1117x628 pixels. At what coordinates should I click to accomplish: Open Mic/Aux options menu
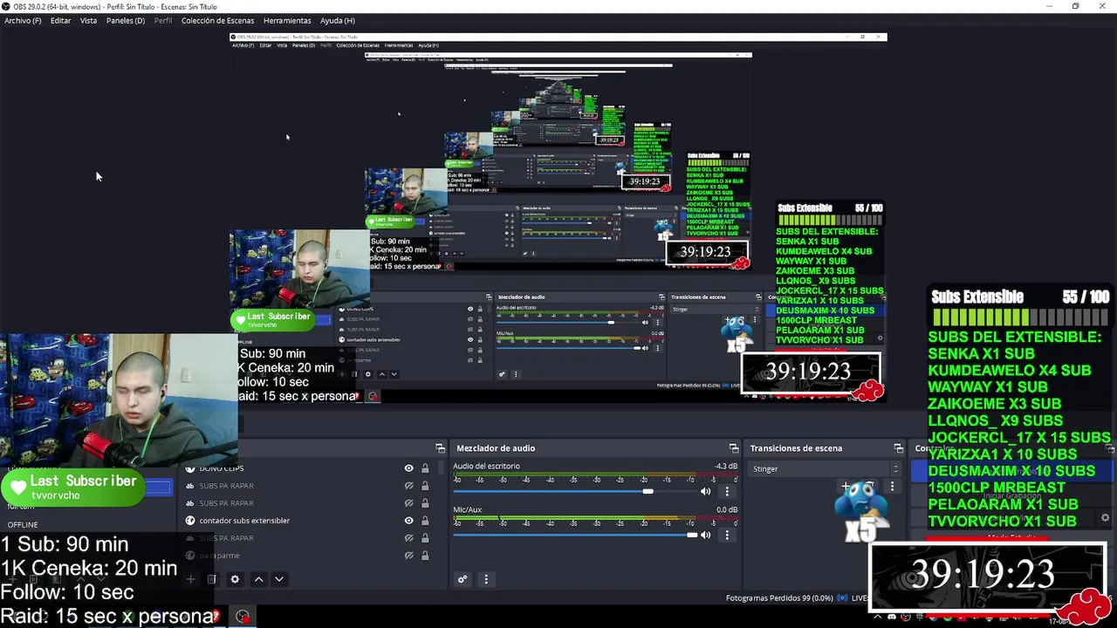tap(727, 535)
